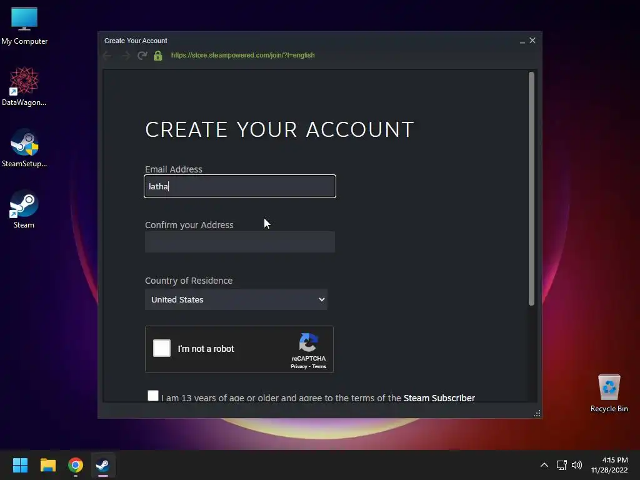Click the page vertical scrollbar thumb
This screenshot has width=640, height=480.
pyautogui.click(x=531, y=189)
